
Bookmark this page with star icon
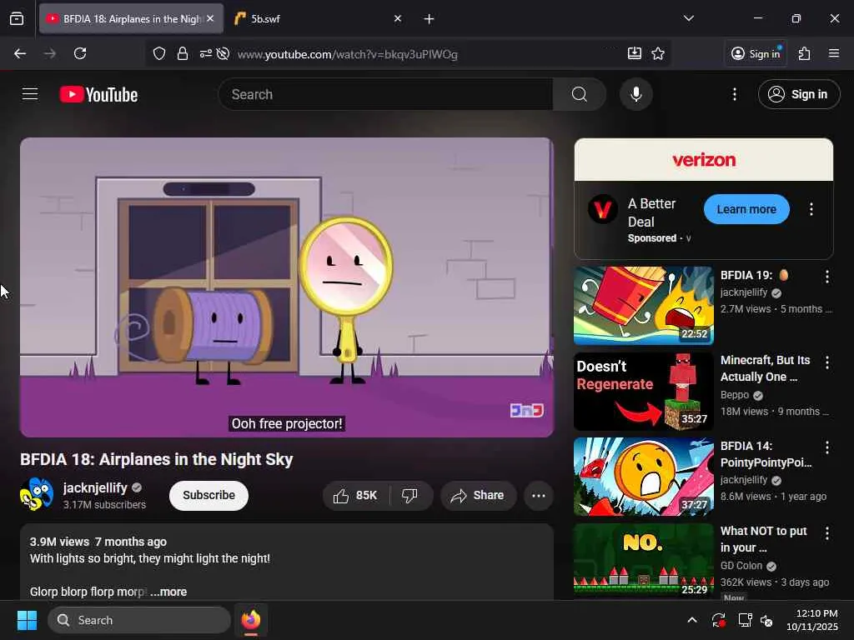658,53
